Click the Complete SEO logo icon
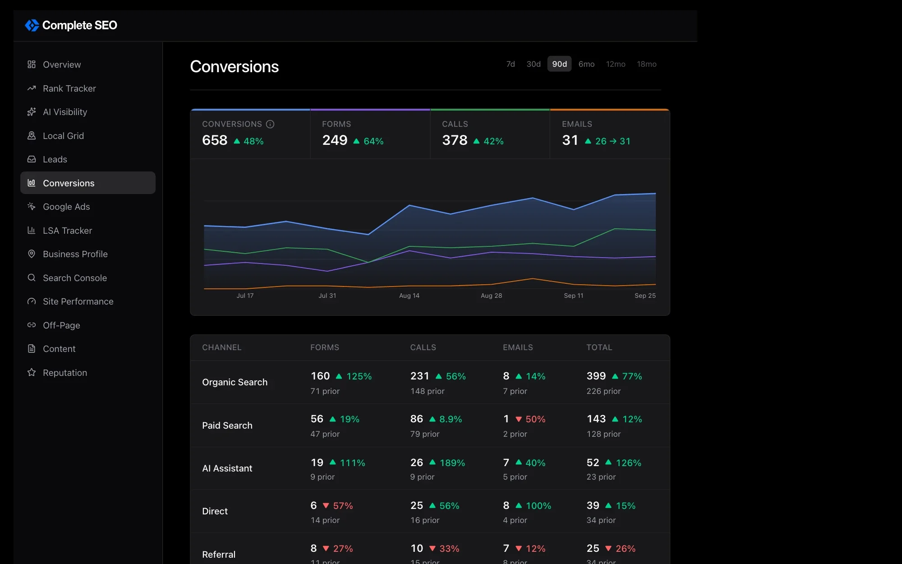This screenshot has height=564, width=902. tap(32, 25)
